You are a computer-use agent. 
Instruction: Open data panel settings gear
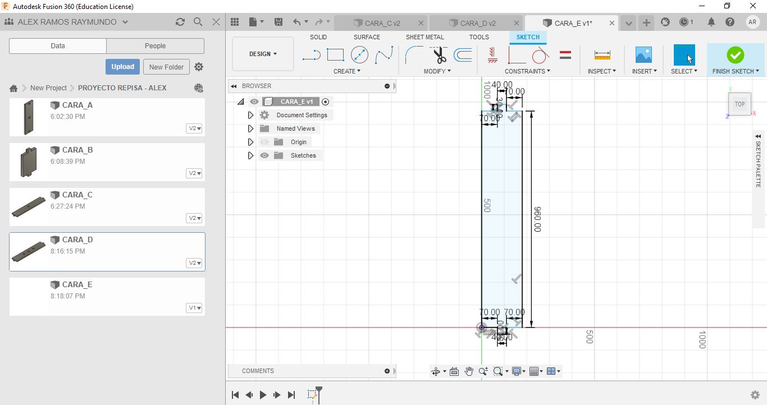tap(199, 67)
